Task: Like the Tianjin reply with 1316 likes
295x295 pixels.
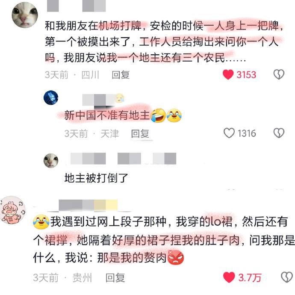Action: tap(229, 133)
